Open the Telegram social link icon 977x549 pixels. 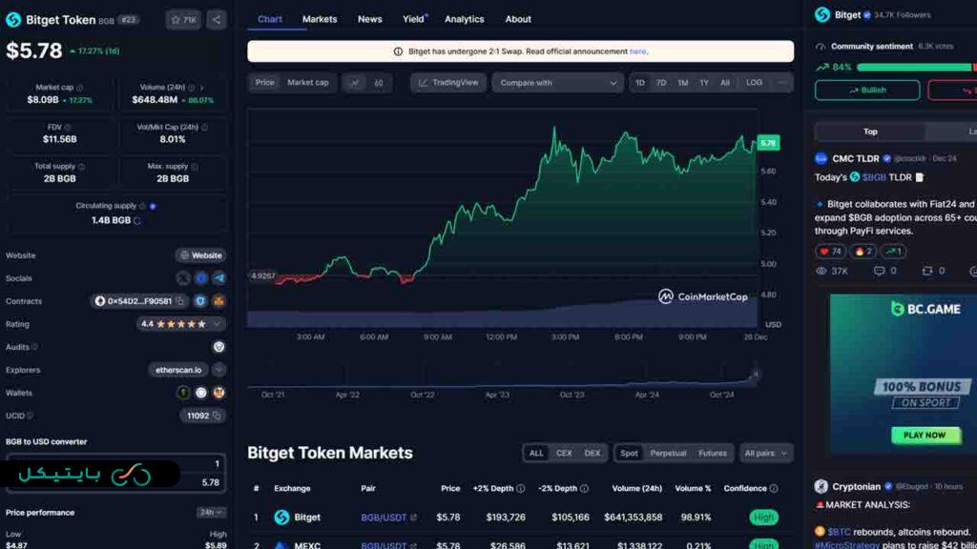click(x=218, y=278)
